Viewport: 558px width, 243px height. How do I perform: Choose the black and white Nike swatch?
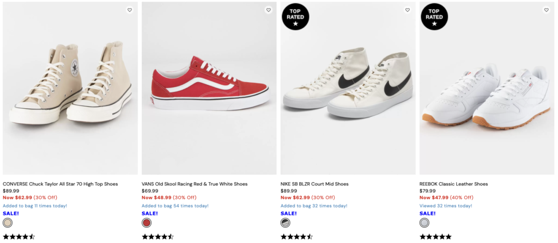point(286,222)
